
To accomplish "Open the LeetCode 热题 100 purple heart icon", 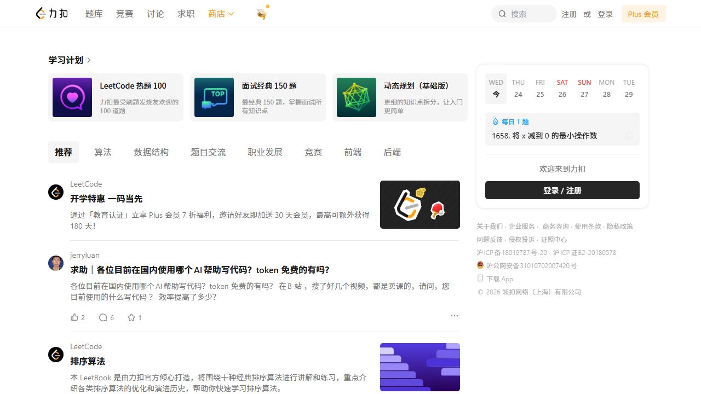I will tap(72, 97).
